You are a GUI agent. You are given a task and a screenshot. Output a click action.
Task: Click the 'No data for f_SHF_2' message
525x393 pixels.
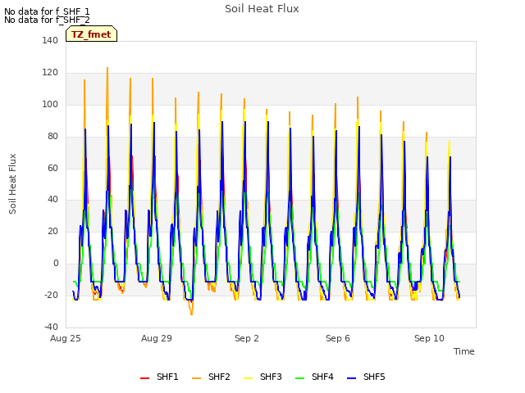(x=47, y=20)
